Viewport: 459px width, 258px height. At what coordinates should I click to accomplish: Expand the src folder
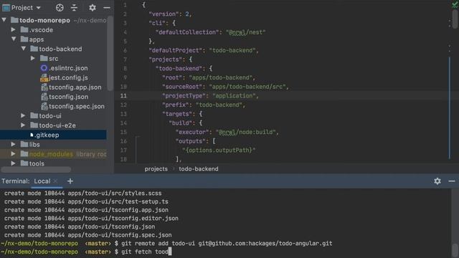tap(32, 59)
